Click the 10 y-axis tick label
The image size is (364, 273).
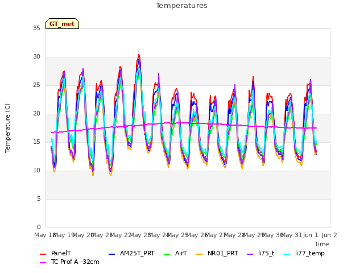click(36, 171)
